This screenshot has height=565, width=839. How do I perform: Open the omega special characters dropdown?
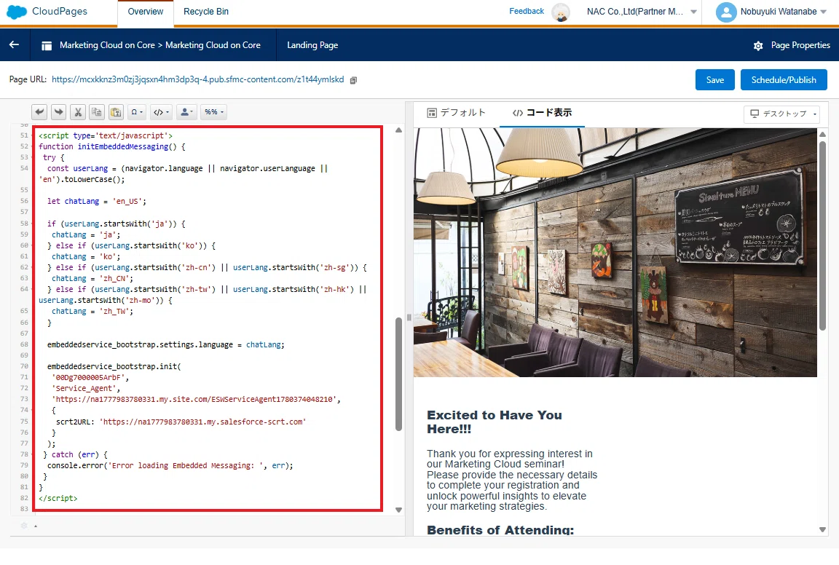(137, 112)
